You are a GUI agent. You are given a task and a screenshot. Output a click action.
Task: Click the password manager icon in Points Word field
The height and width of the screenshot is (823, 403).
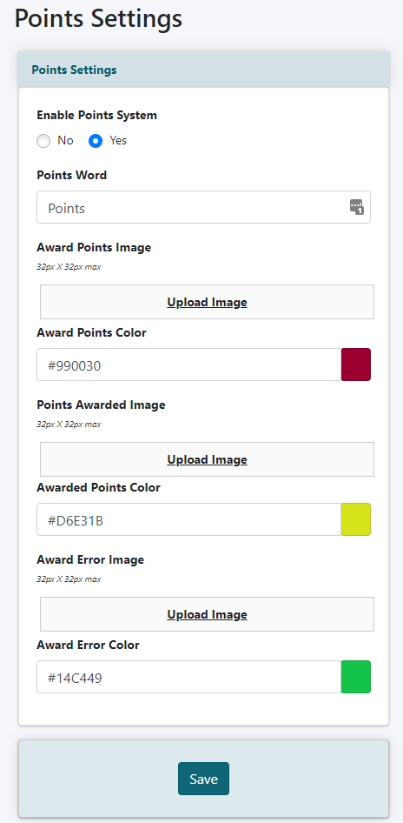click(357, 207)
